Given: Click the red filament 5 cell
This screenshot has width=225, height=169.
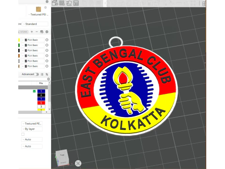Looking at the screenshot, I should (41, 103).
